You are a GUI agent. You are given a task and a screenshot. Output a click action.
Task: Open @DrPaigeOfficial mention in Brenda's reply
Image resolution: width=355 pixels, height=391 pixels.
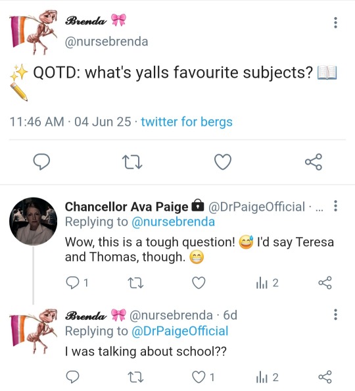click(179, 331)
